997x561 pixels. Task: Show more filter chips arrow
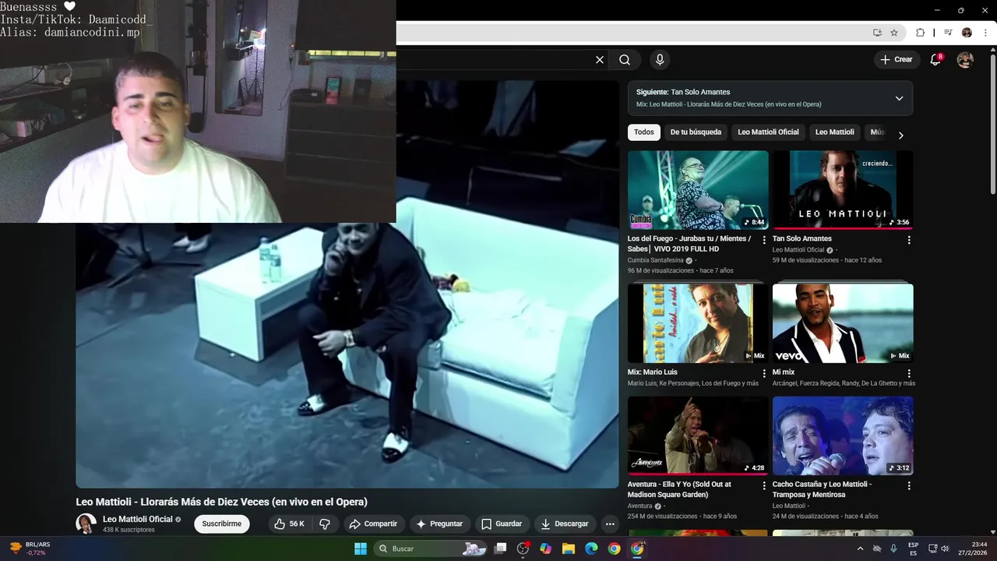(901, 136)
